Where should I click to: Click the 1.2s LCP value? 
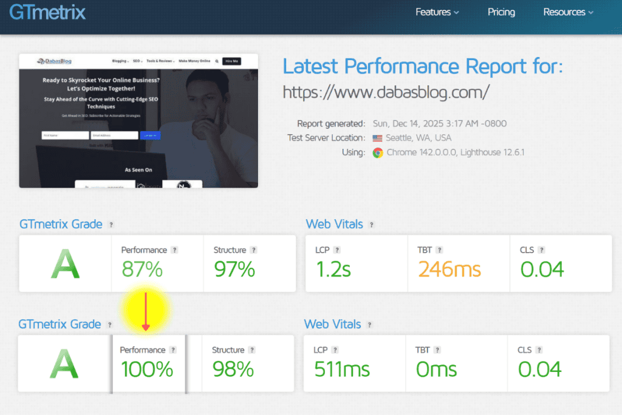click(x=333, y=269)
